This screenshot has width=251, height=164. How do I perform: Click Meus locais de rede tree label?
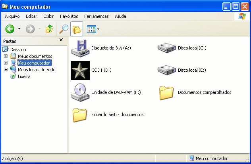coord(37,70)
